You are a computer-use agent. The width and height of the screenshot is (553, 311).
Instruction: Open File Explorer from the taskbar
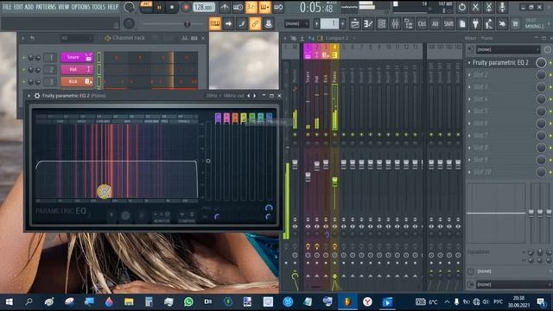(129, 301)
